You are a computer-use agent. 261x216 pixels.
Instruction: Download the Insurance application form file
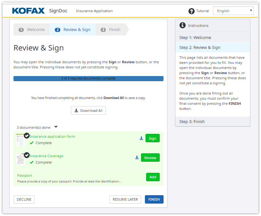point(141,138)
